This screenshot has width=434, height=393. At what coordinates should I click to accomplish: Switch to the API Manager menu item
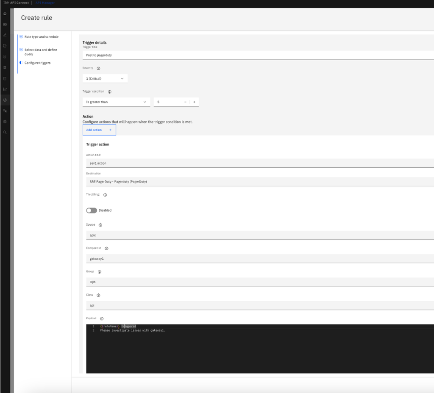45,3
